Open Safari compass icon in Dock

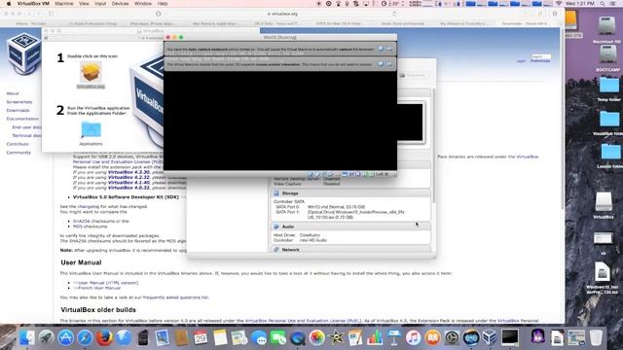click(x=85, y=337)
